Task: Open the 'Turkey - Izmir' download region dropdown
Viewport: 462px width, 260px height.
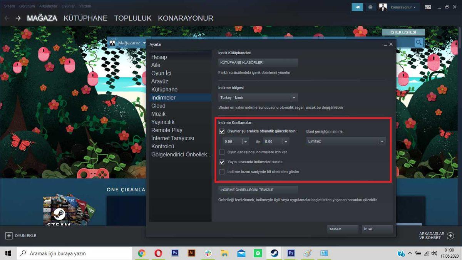Action: click(257, 97)
